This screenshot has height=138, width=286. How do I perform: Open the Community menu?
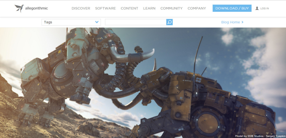(171, 8)
